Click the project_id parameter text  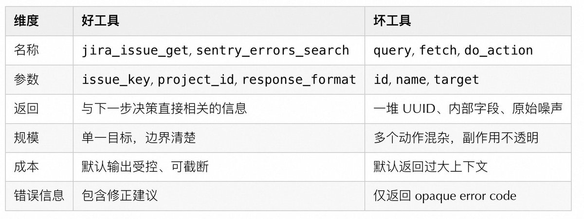[x=197, y=79]
